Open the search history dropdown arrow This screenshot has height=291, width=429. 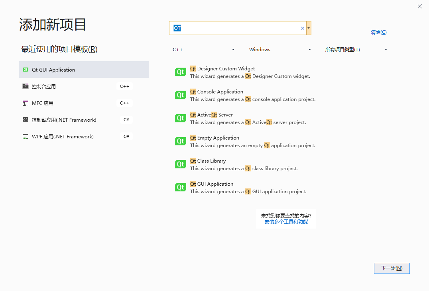(308, 28)
